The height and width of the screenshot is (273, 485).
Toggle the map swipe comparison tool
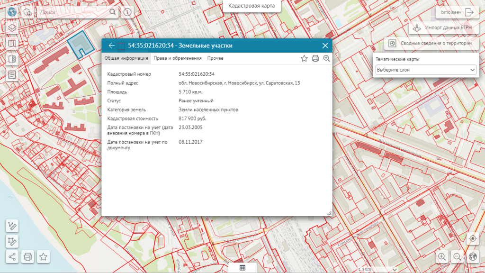[12, 59]
